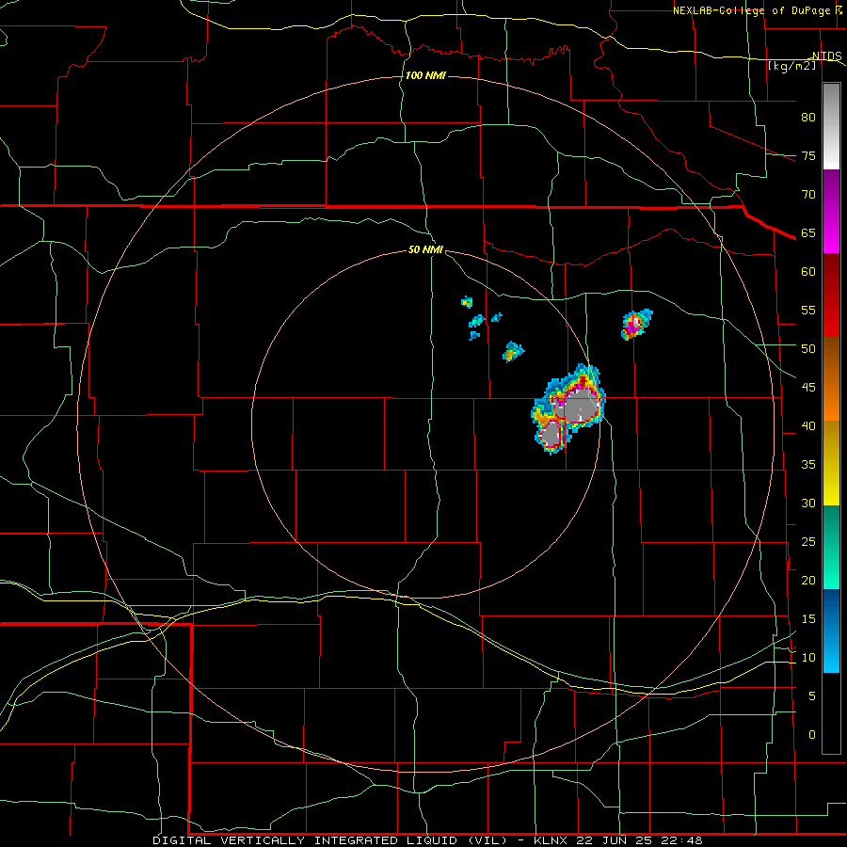Pick the blue segment of color bar
The height and width of the screenshot is (847, 847).
(x=831, y=631)
